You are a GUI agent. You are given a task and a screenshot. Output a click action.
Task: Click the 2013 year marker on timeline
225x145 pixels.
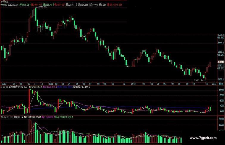point(214,84)
